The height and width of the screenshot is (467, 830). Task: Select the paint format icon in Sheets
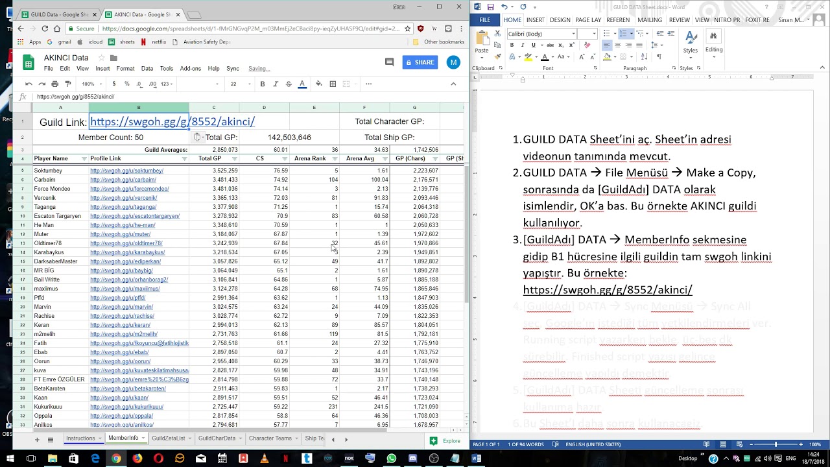(x=68, y=84)
